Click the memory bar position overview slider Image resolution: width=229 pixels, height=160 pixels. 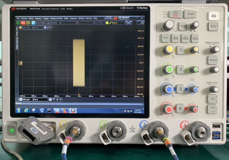[77, 23]
